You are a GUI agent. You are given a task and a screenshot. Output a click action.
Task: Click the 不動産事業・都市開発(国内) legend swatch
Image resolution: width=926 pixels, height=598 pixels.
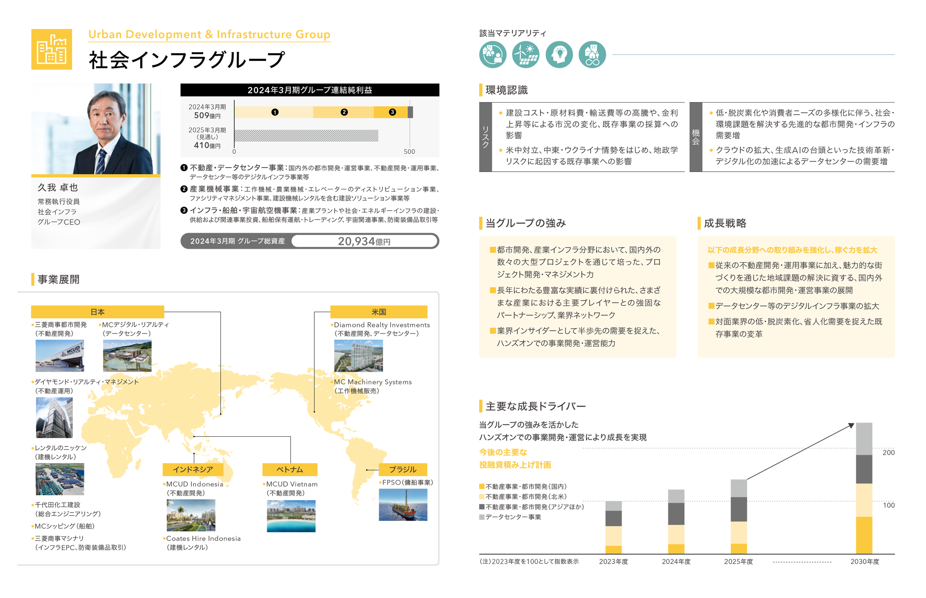click(482, 487)
